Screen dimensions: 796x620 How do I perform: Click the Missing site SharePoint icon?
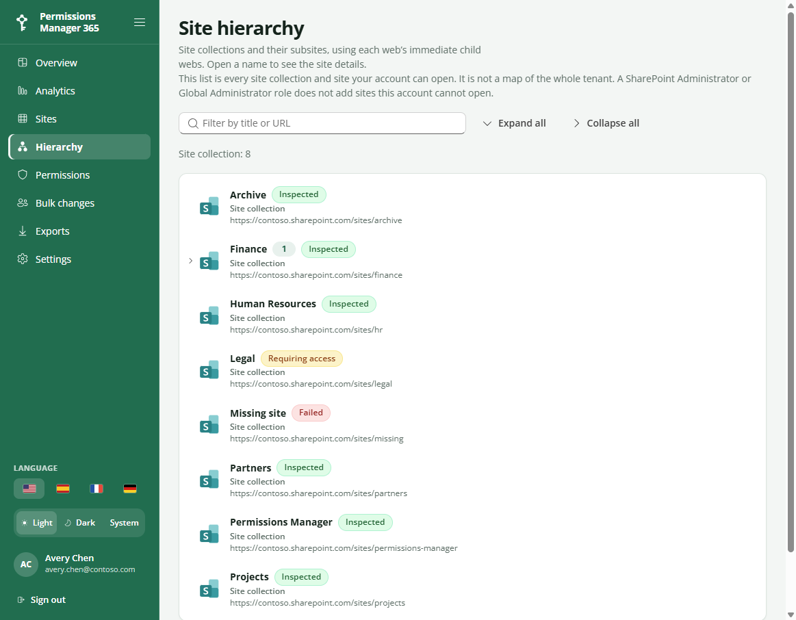[x=209, y=425]
